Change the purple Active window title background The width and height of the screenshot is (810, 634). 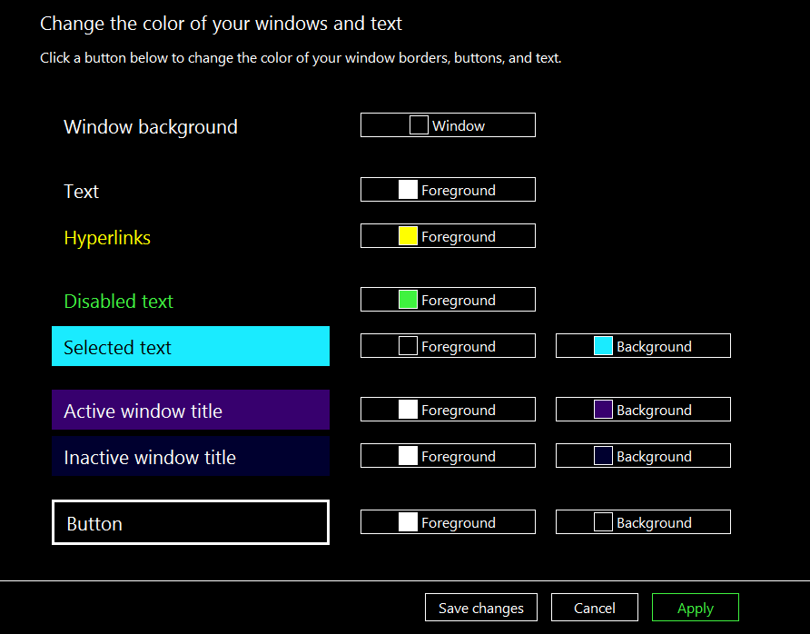coord(643,410)
